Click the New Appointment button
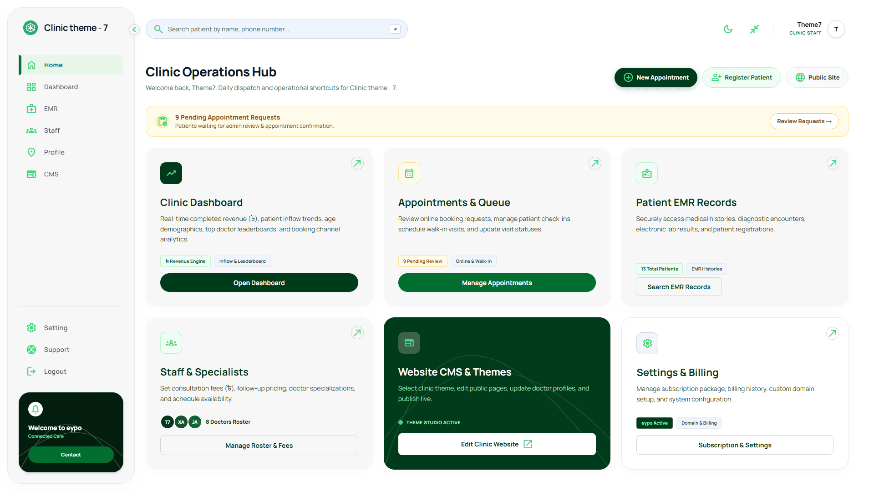This screenshot has width=874, height=491. tap(656, 78)
